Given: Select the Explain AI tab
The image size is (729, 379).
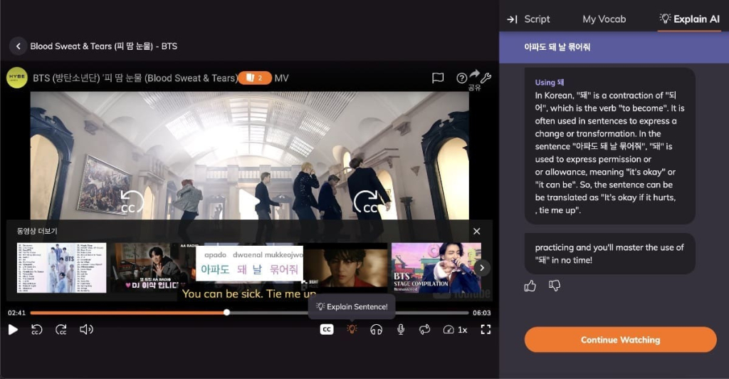Looking at the screenshot, I should point(689,19).
